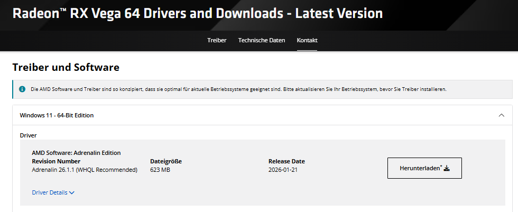Open the Treiber tab

coord(217,40)
